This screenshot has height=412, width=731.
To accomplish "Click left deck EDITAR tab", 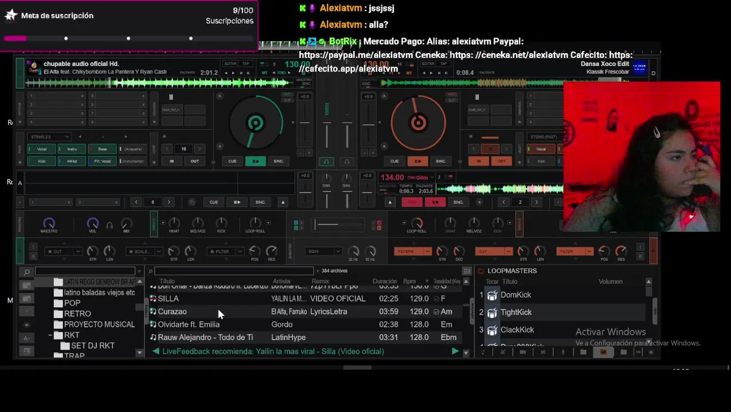I will [x=230, y=64].
